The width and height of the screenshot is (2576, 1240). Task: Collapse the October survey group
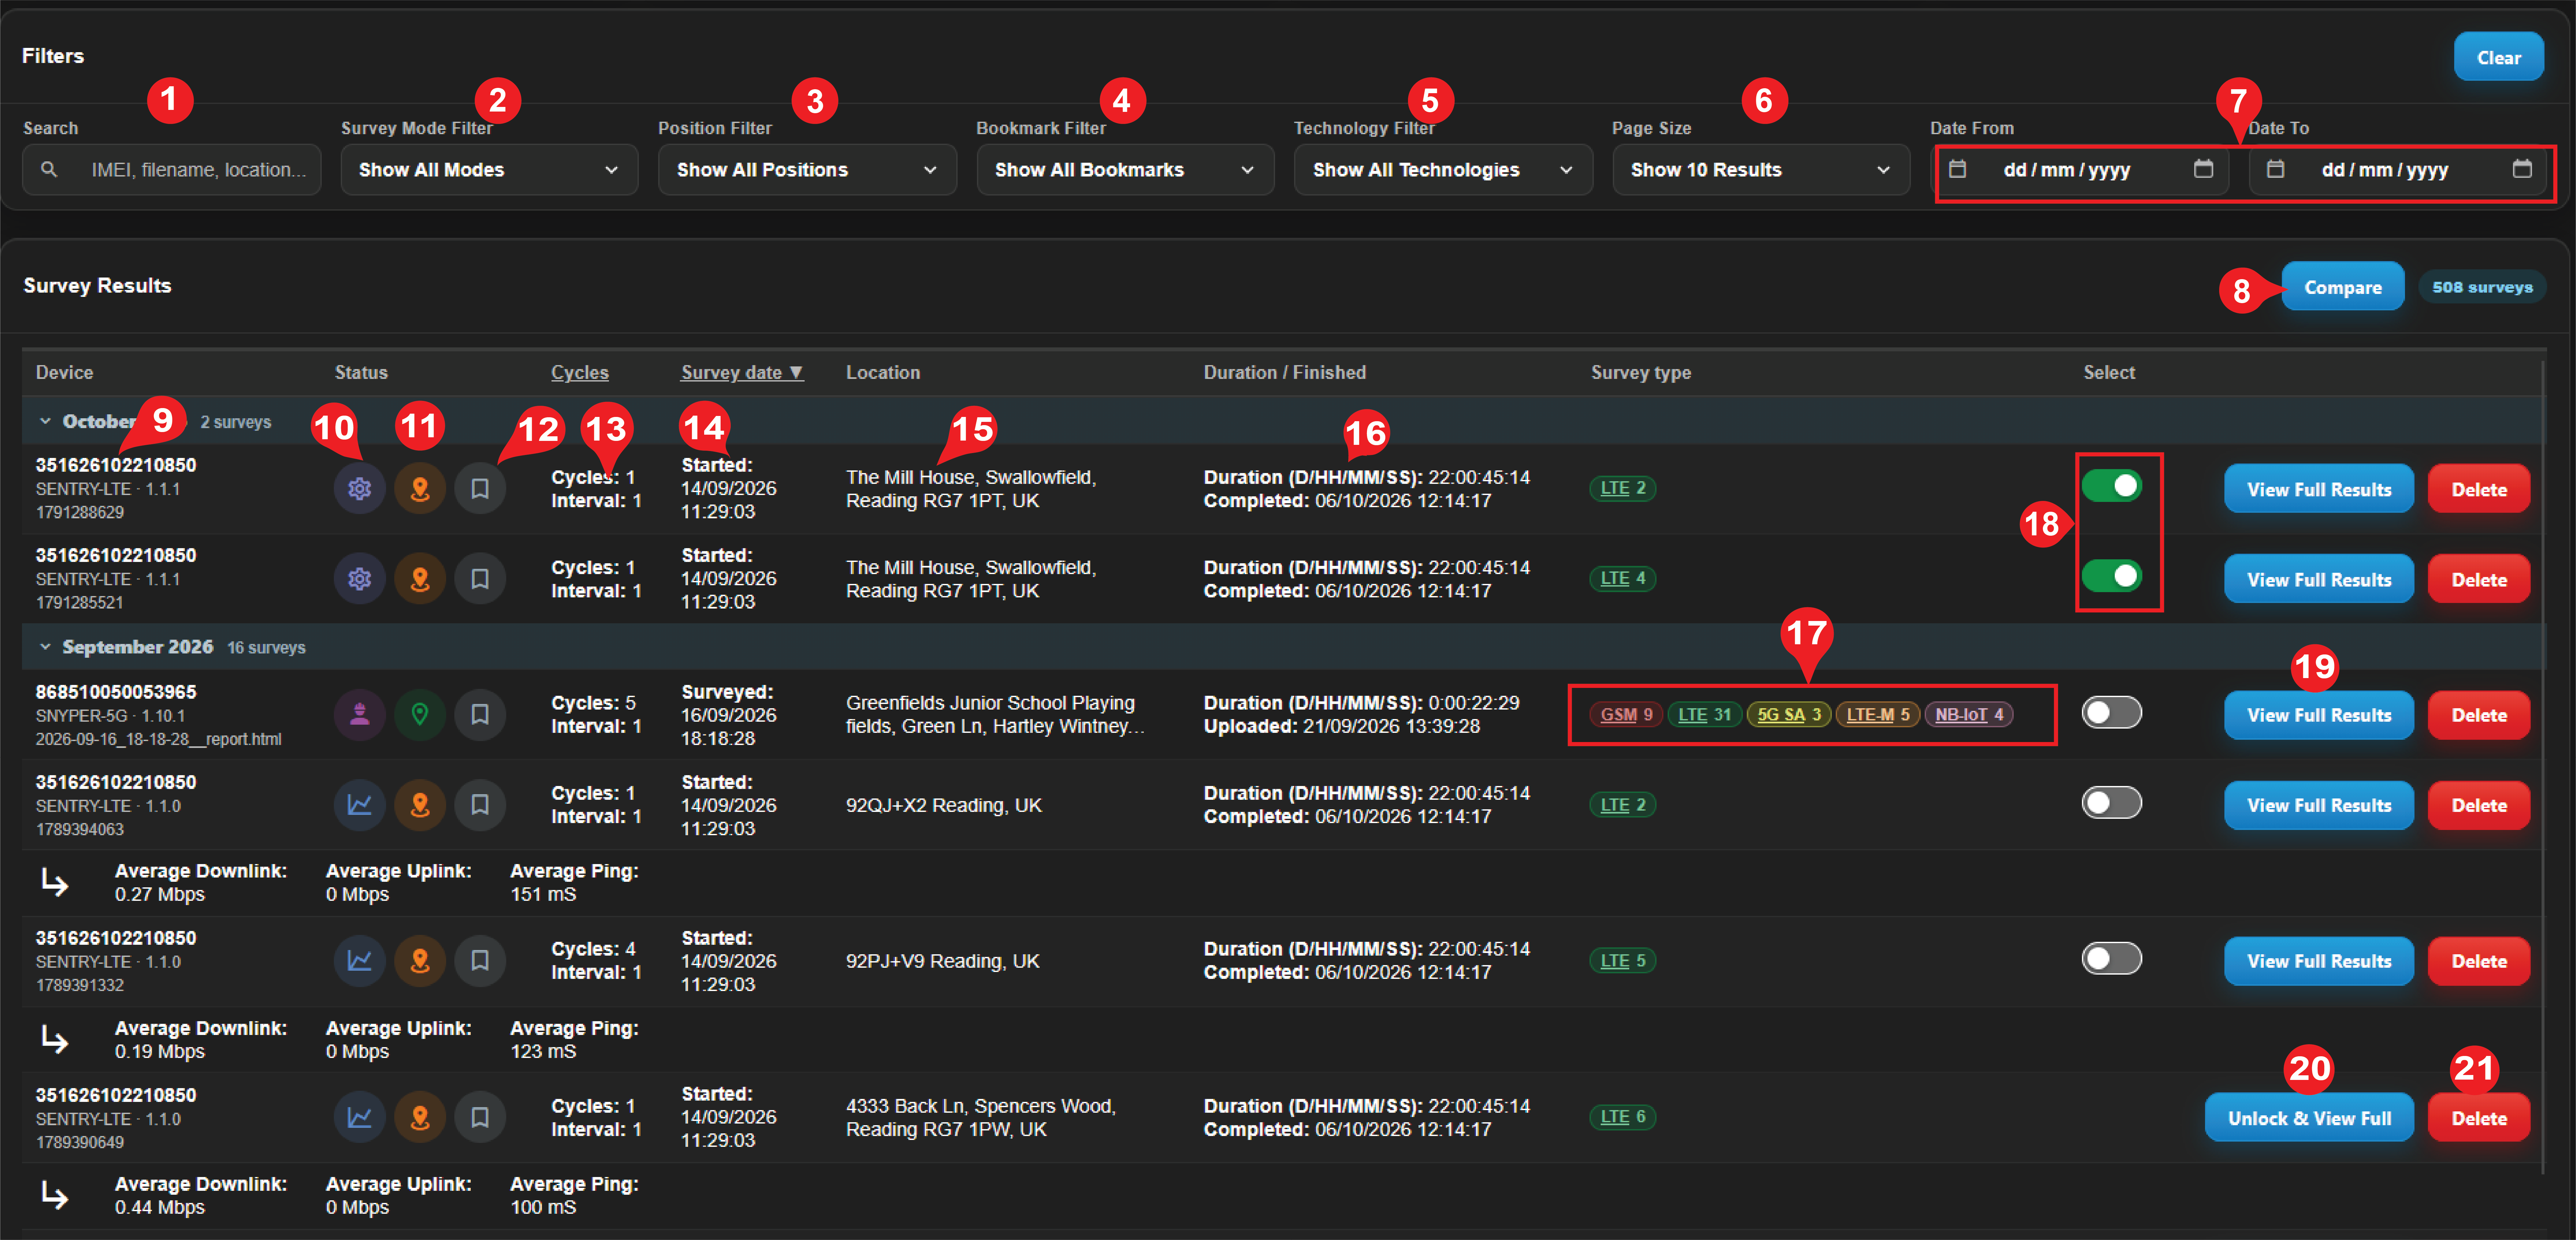(x=45, y=422)
